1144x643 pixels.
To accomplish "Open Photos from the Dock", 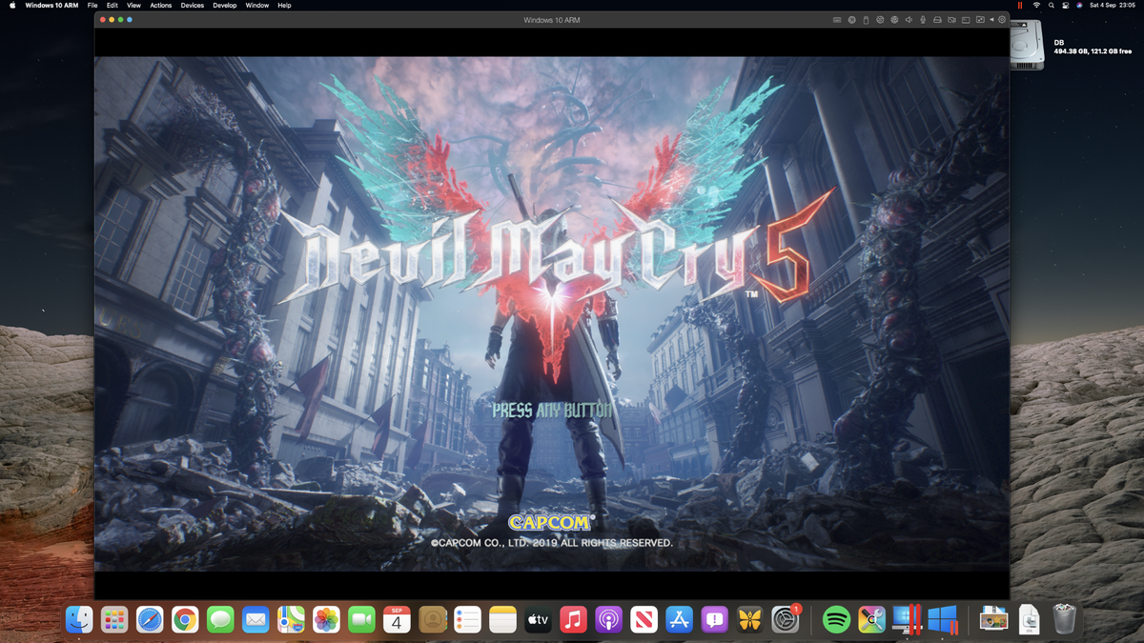I will [x=326, y=620].
